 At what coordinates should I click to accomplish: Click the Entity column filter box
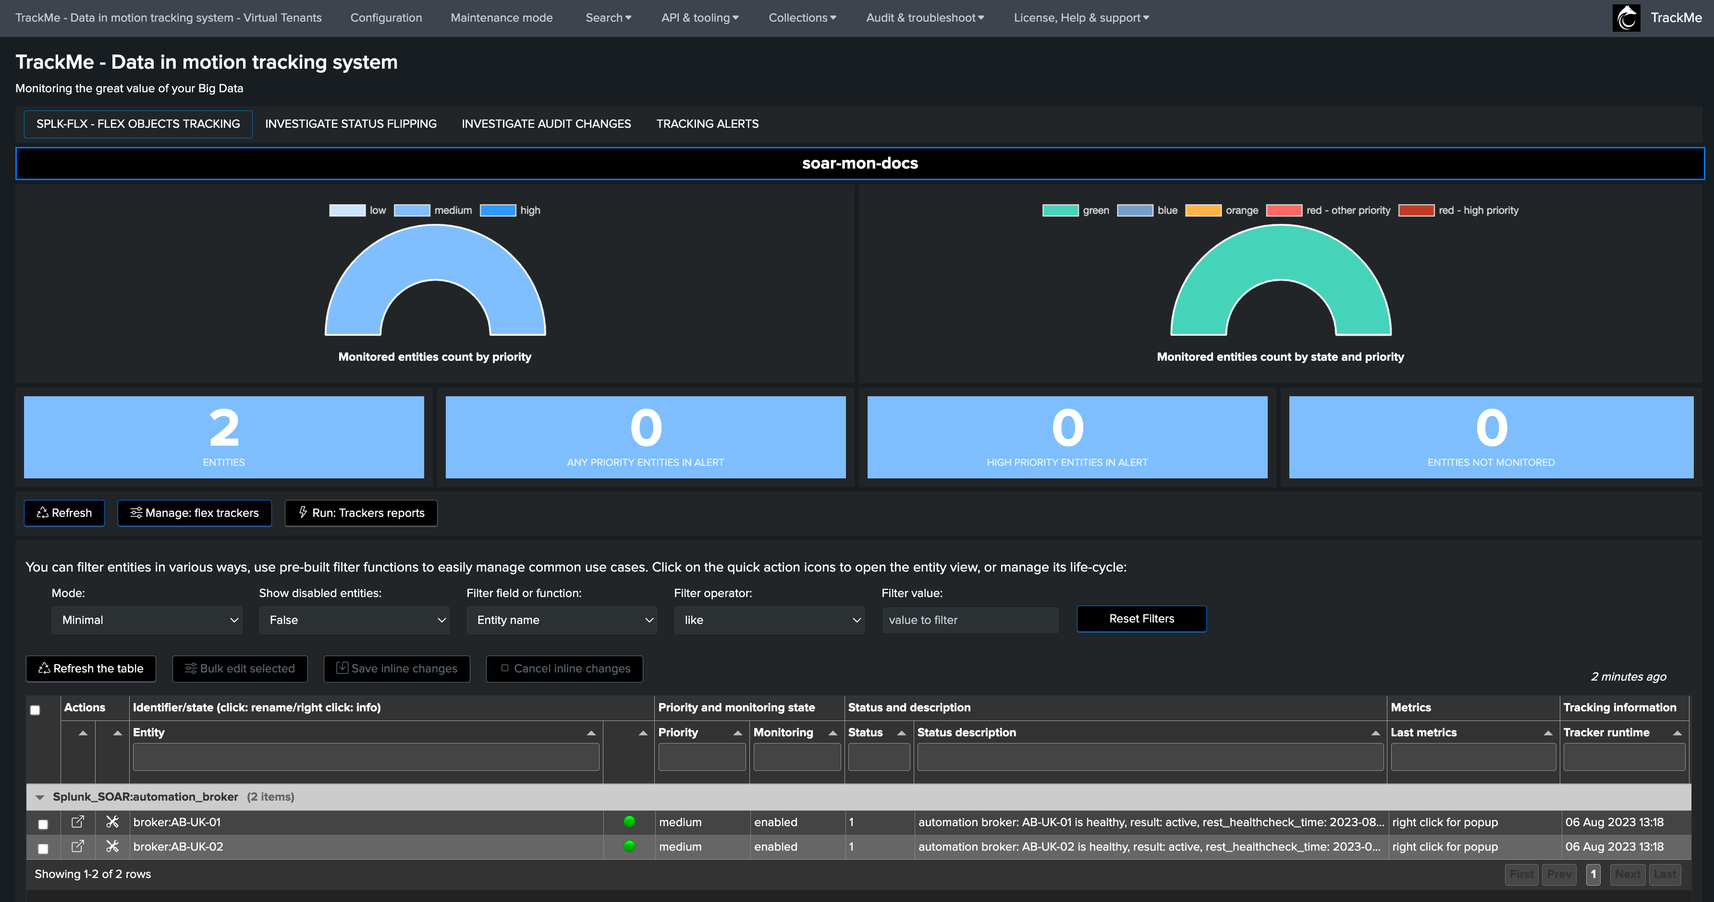pos(366,757)
